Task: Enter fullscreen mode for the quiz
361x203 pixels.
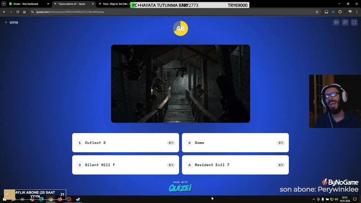Action: 354,23
